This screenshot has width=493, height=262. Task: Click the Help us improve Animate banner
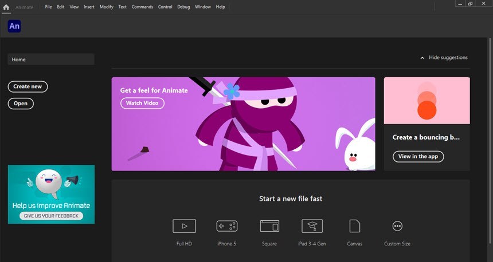click(51, 194)
